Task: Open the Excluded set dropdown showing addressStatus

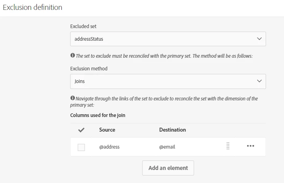Action: tap(162, 39)
